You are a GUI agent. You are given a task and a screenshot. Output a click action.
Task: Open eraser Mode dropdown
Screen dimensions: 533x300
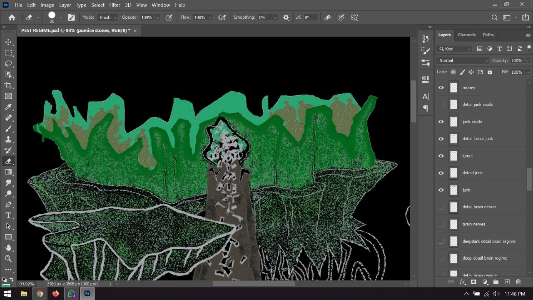[x=108, y=17]
